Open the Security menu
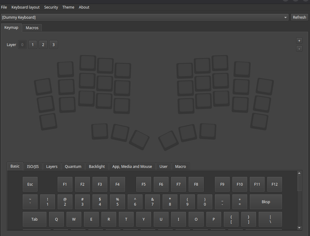The height and width of the screenshot is (236, 310). 51,7
